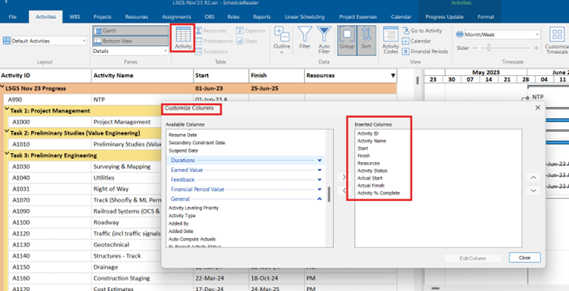Collapse Task 3: Preliminary Engineering group
Viewport: 569px width, 291px height.
coord(7,154)
